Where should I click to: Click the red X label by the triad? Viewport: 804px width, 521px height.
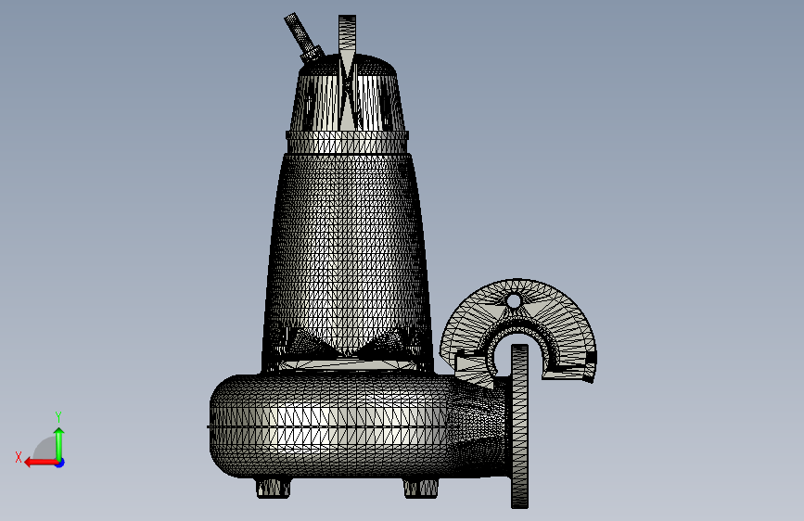(x=19, y=457)
